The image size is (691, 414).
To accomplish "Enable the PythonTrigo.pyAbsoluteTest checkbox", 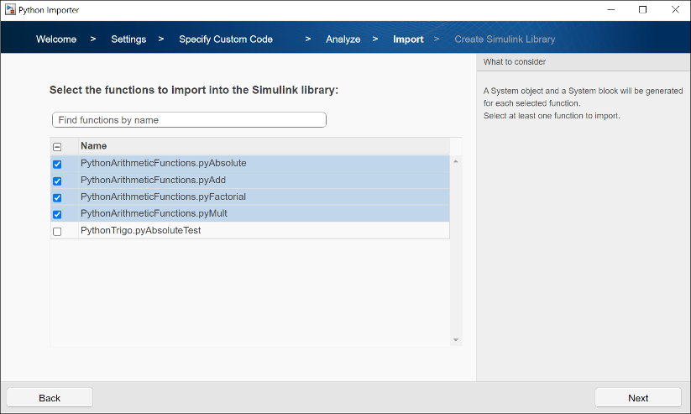I will point(57,231).
